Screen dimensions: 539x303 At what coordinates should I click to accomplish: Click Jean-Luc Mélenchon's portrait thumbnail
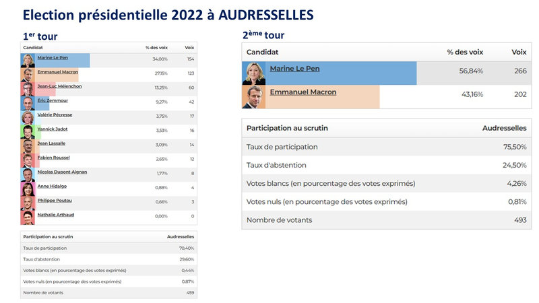[x=28, y=90]
